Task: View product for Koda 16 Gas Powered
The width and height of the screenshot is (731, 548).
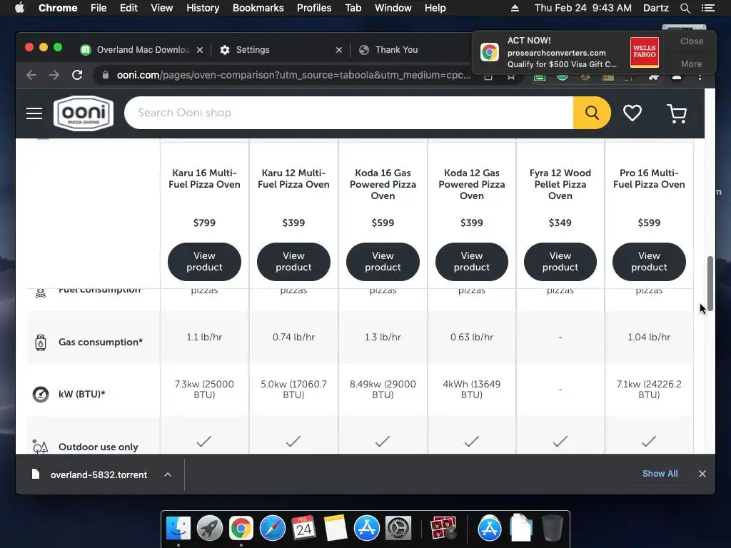Action: pyautogui.click(x=383, y=261)
